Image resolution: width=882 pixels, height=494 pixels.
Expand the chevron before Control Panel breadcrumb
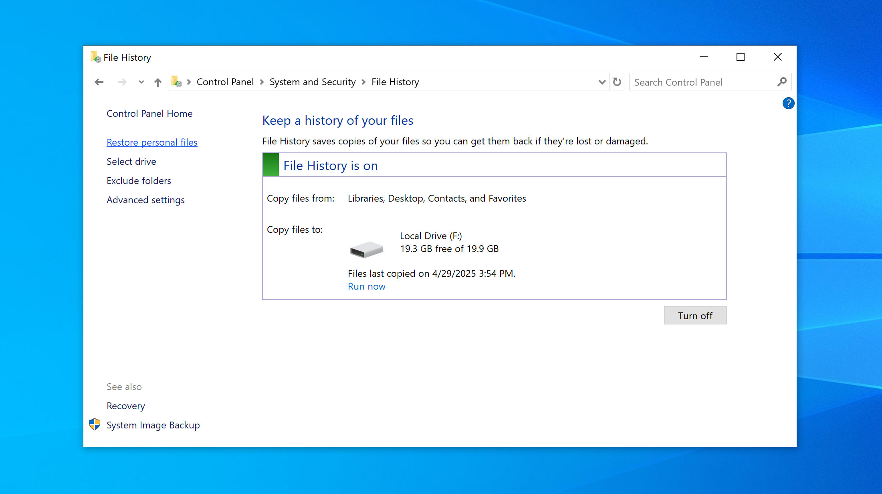tap(189, 82)
